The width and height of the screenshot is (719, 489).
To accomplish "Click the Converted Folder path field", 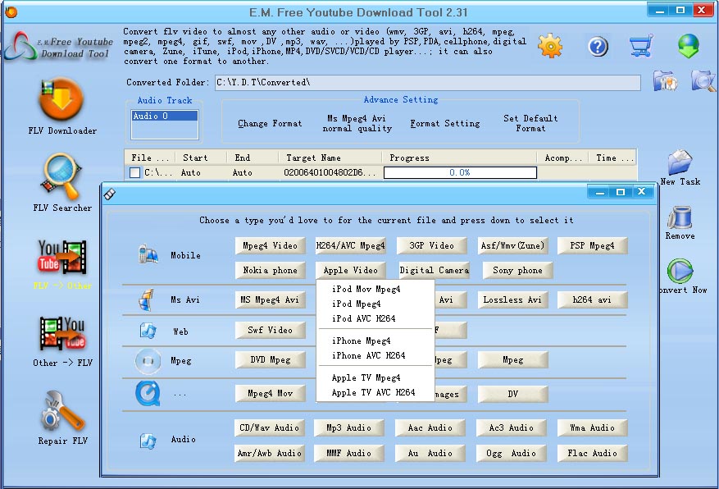I will tap(427, 83).
